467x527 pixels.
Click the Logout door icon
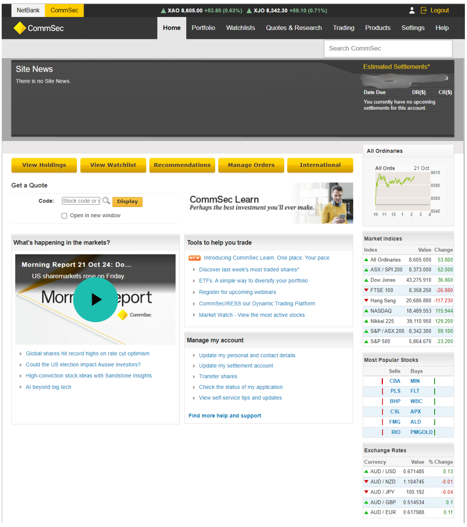[x=424, y=10]
